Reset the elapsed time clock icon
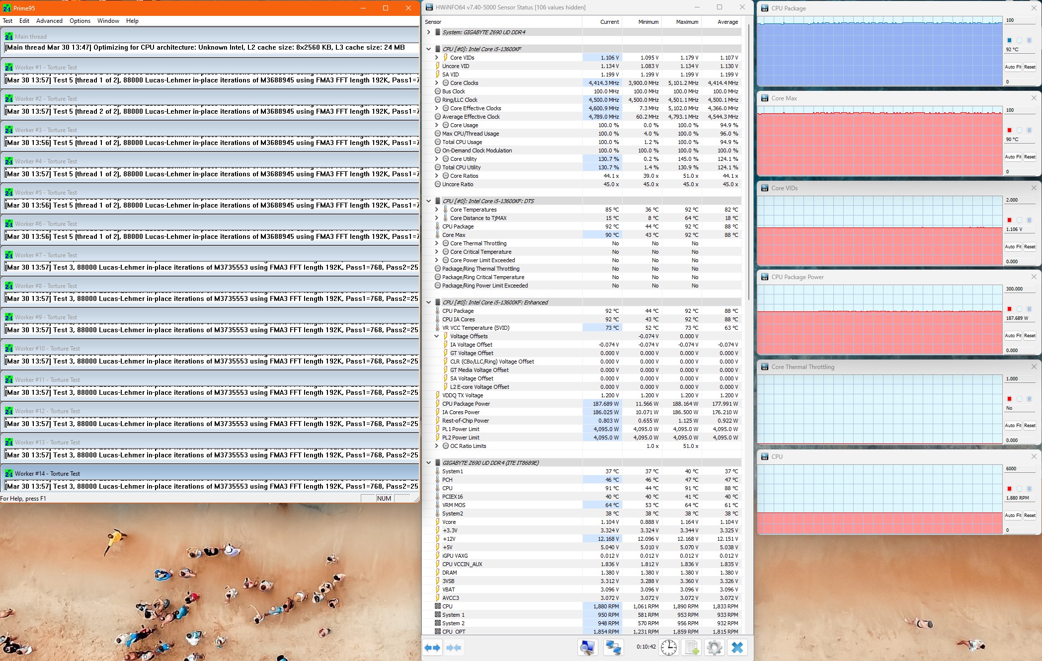 668,648
